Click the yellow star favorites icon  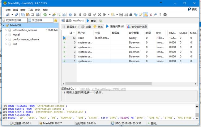tap(56, 20)
